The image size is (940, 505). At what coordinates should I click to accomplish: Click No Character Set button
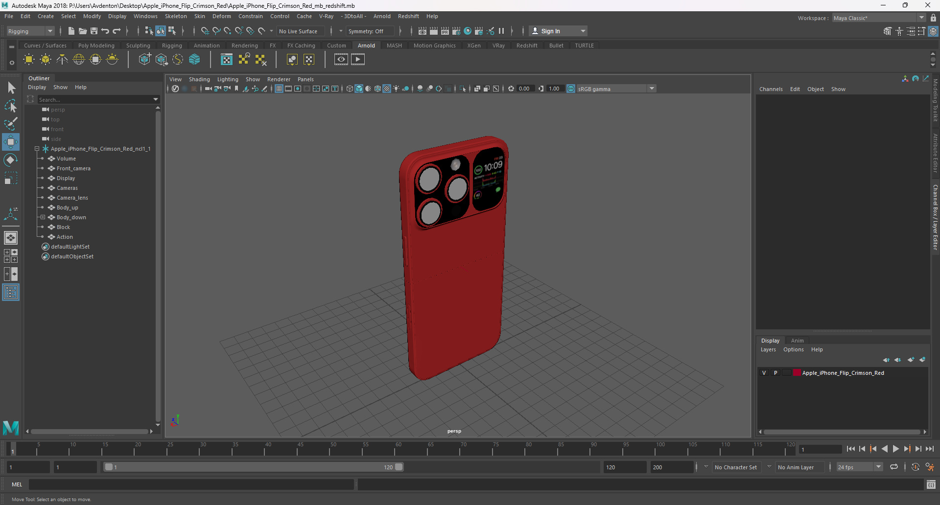735,467
